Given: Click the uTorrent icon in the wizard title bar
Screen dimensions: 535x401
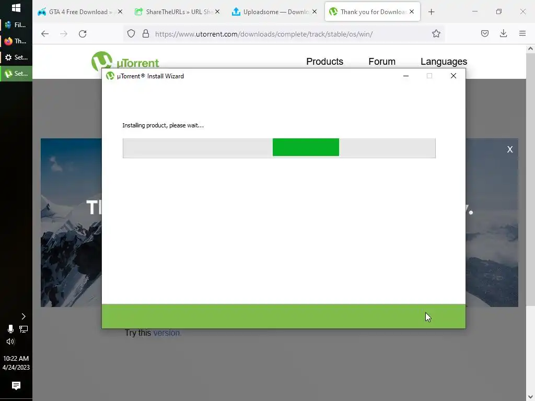Looking at the screenshot, I should click(110, 76).
